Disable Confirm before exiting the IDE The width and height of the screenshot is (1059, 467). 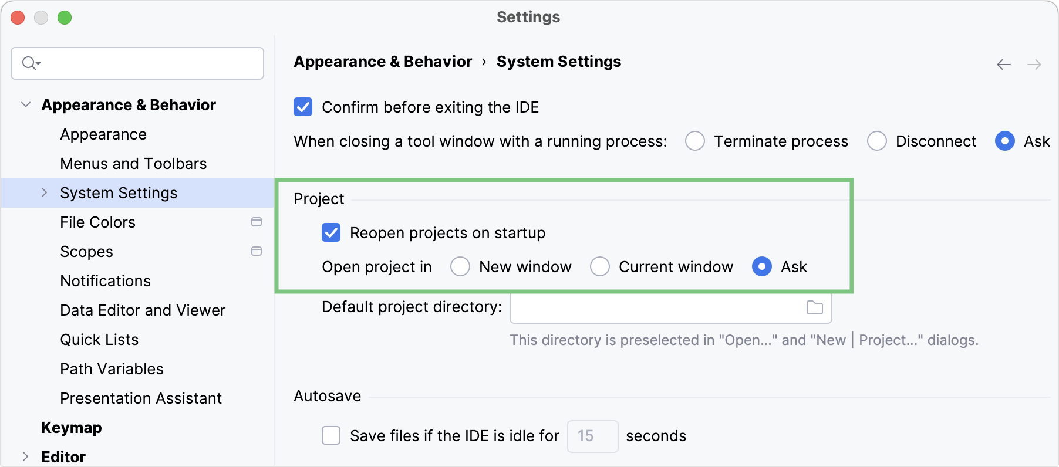point(303,107)
